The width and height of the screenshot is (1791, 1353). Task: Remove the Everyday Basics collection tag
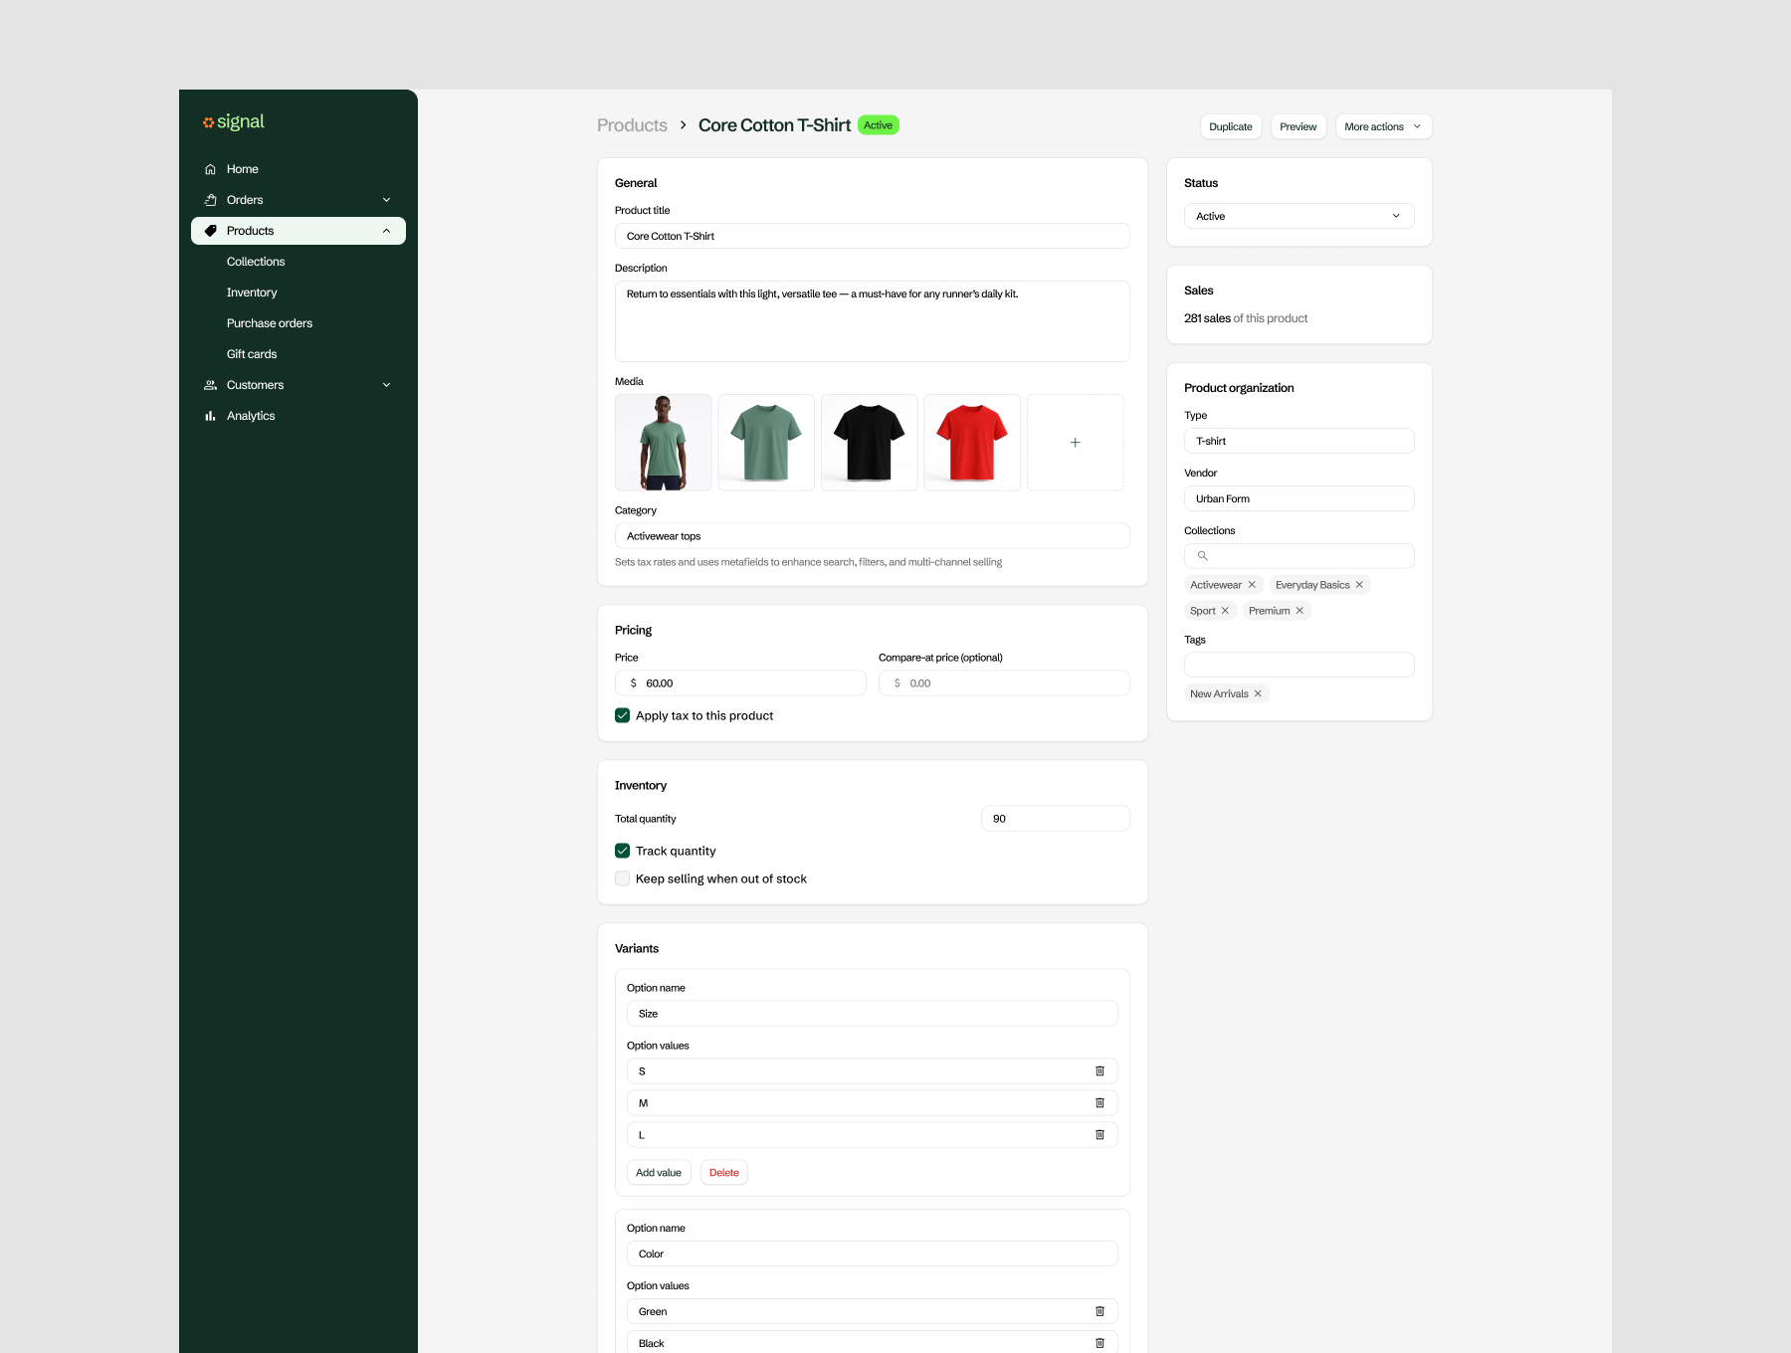pos(1359,585)
